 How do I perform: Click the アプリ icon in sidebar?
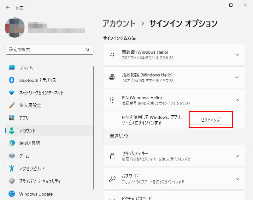(x=12, y=118)
